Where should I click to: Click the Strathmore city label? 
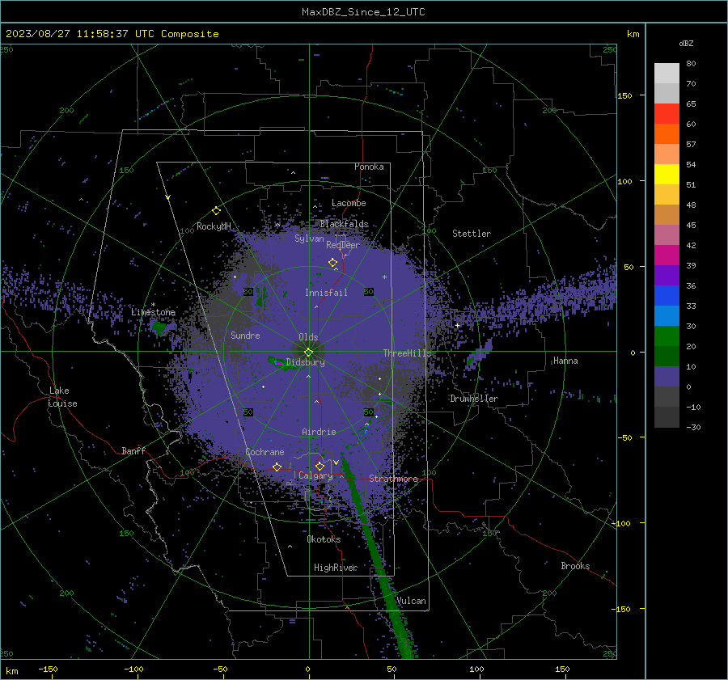point(393,479)
